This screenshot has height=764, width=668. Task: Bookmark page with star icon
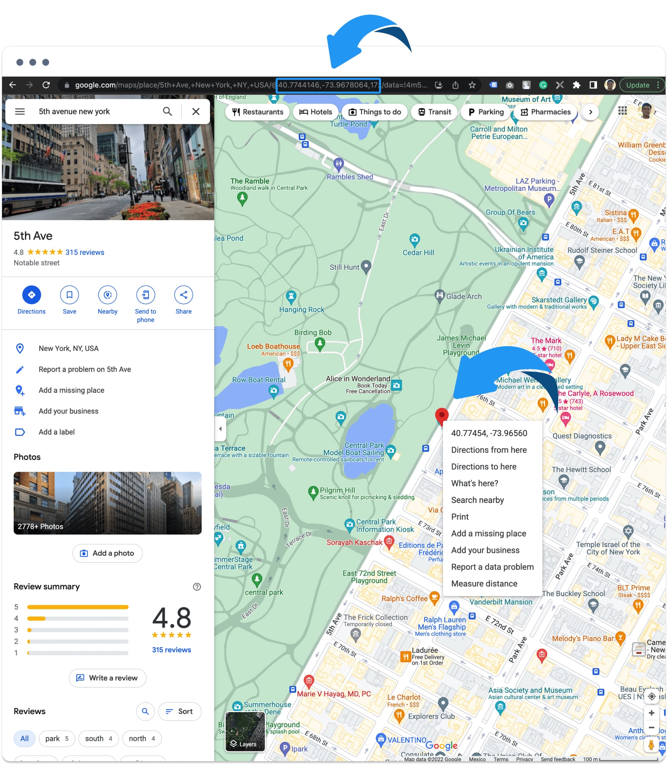pos(472,85)
